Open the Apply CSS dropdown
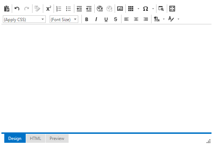The height and width of the screenshot is (146, 214). pos(24,19)
